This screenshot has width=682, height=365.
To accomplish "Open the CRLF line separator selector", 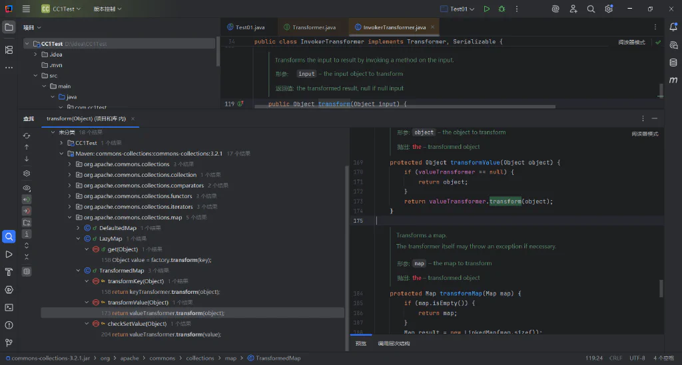I will coord(616,358).
